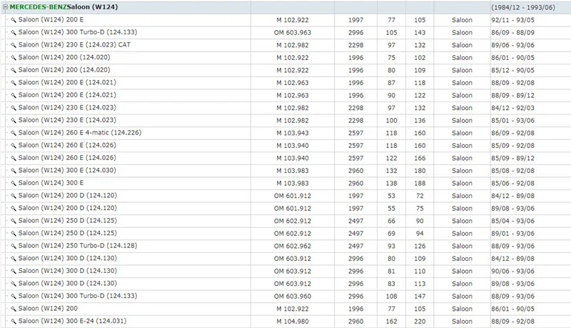Click kW cell 138
Image resolution: width=571 pixels, height=328 pixels.
point(391,184)
